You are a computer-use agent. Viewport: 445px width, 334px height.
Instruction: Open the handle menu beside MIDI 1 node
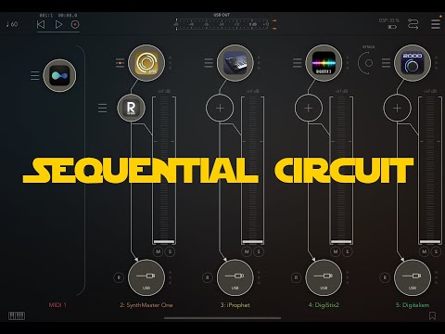[35, 75]
